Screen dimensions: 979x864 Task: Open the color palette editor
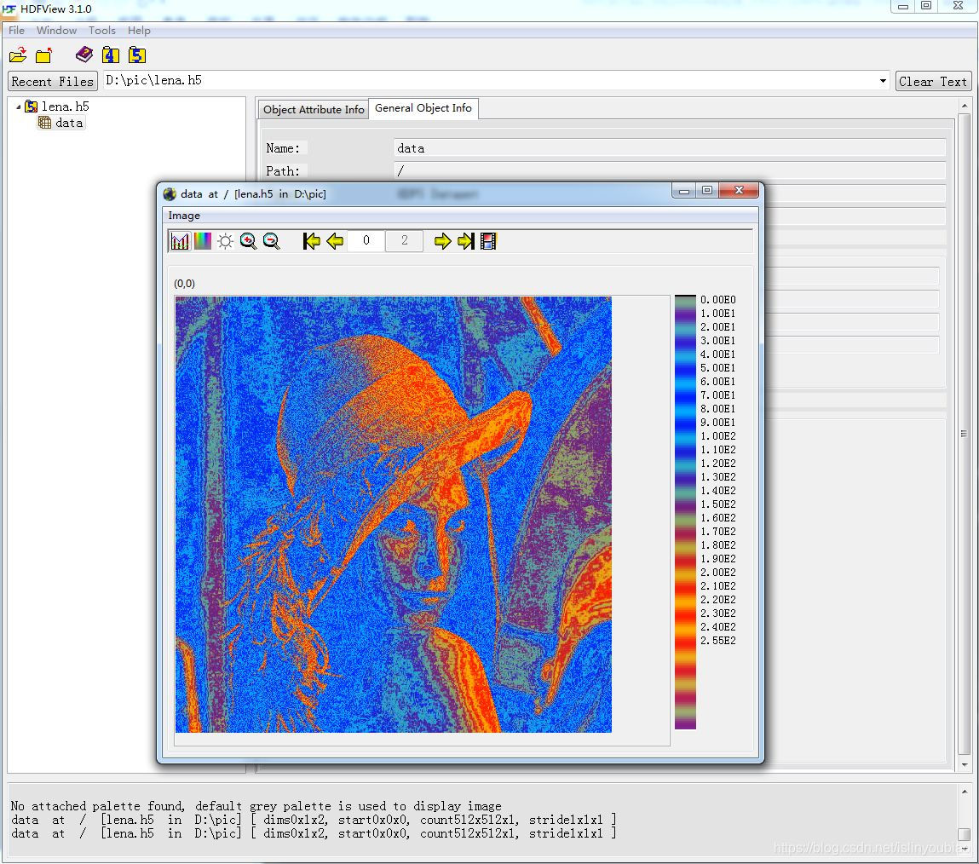click(202, 241)
